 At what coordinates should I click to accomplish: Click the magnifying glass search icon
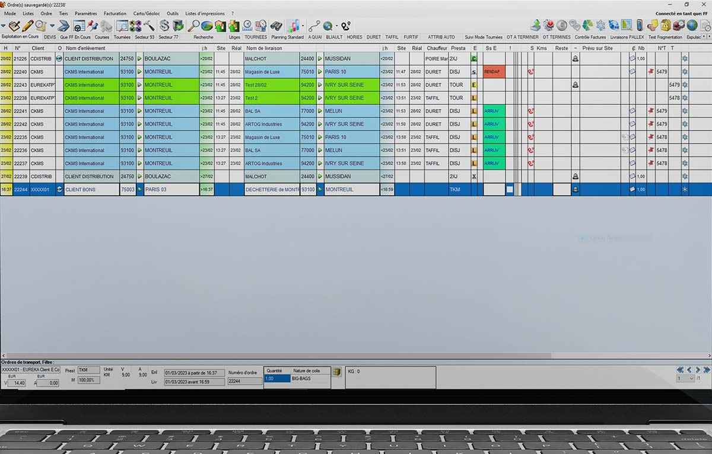point(193,25)
